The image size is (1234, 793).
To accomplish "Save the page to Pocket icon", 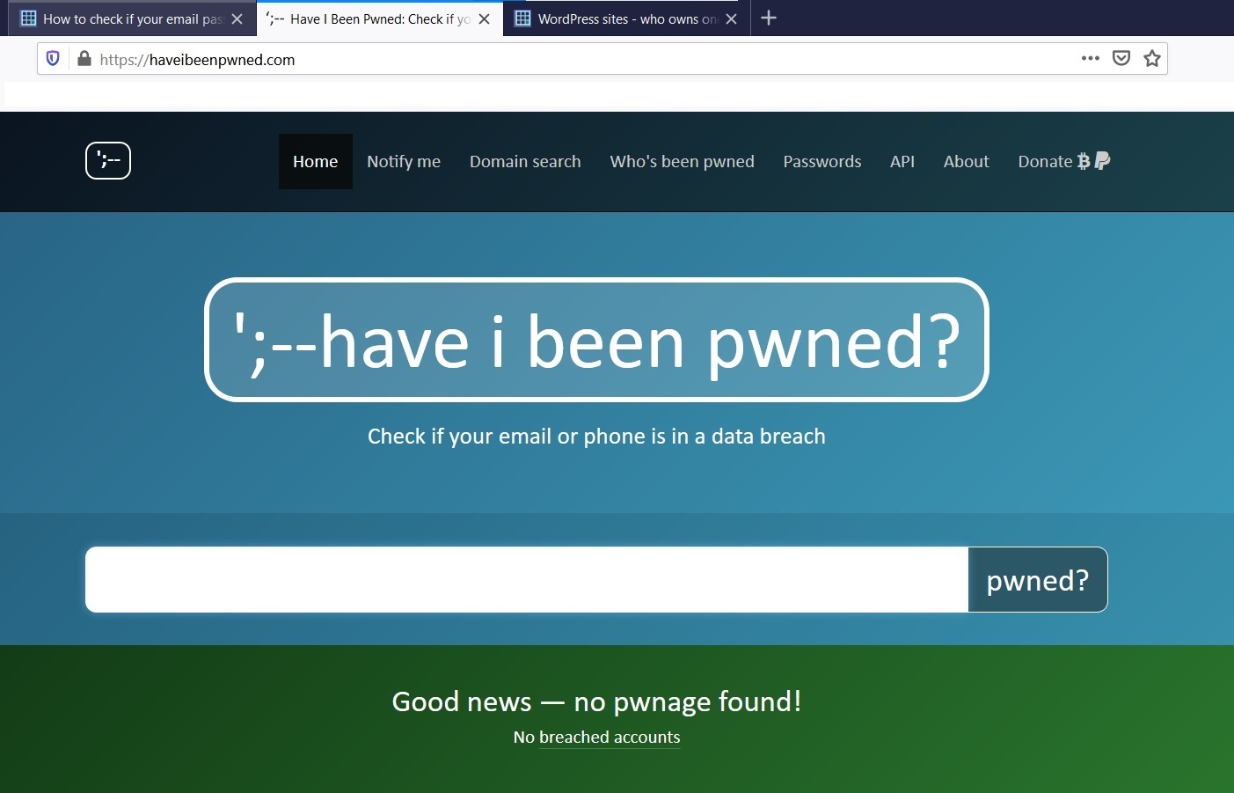I will click(1121, 58).
